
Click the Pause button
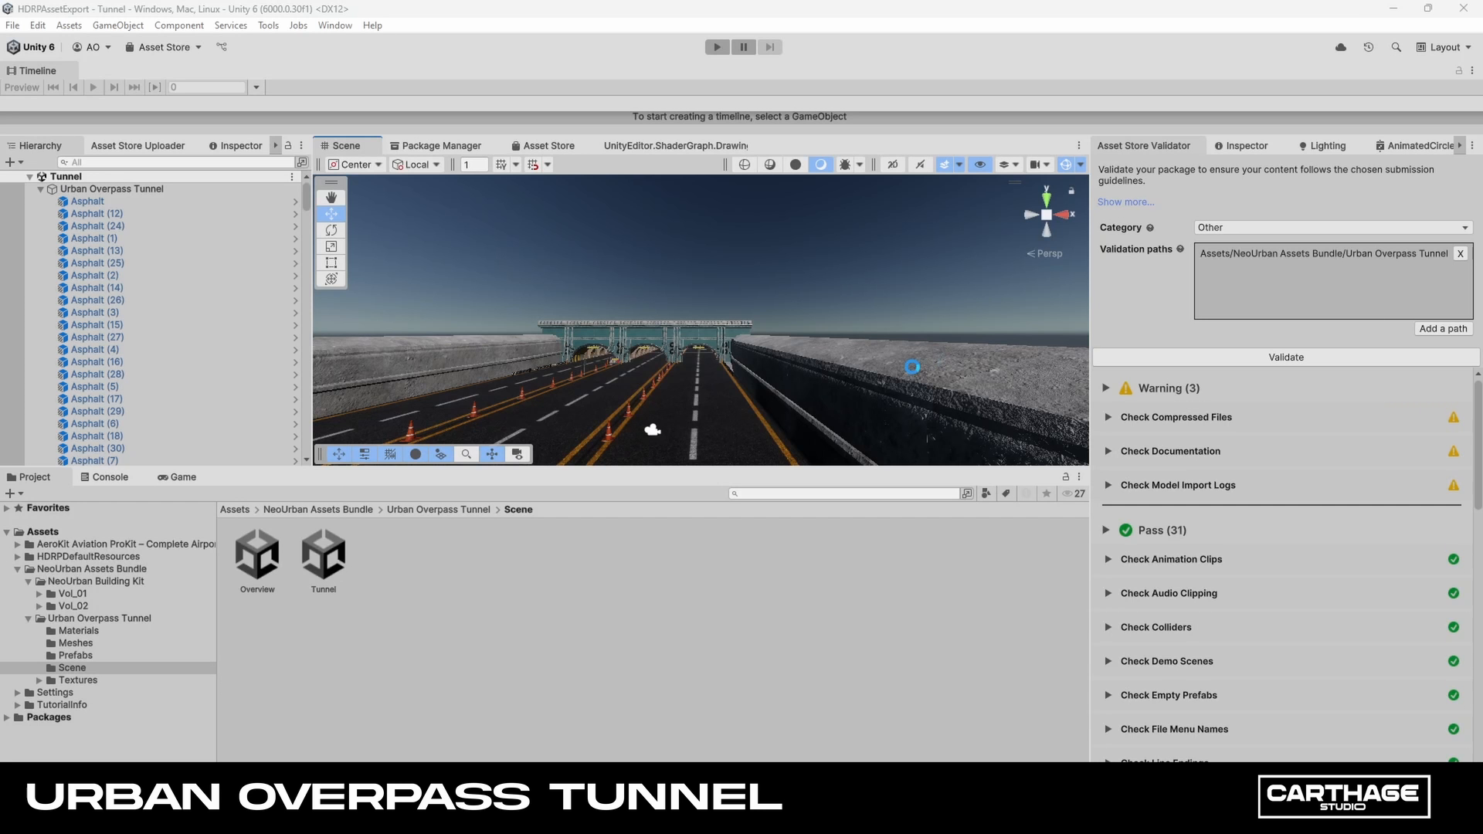point(743,47)
